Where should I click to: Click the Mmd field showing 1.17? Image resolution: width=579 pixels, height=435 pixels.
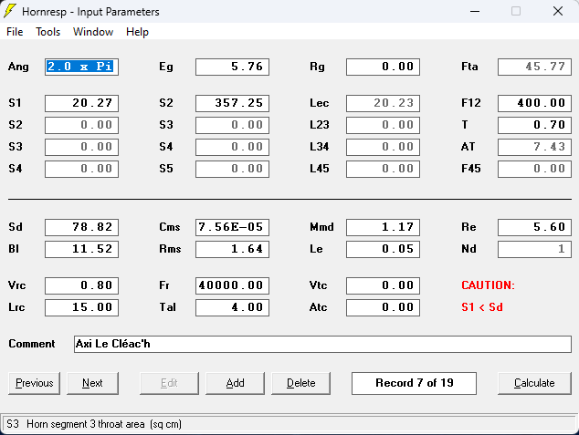coord(383,227)
